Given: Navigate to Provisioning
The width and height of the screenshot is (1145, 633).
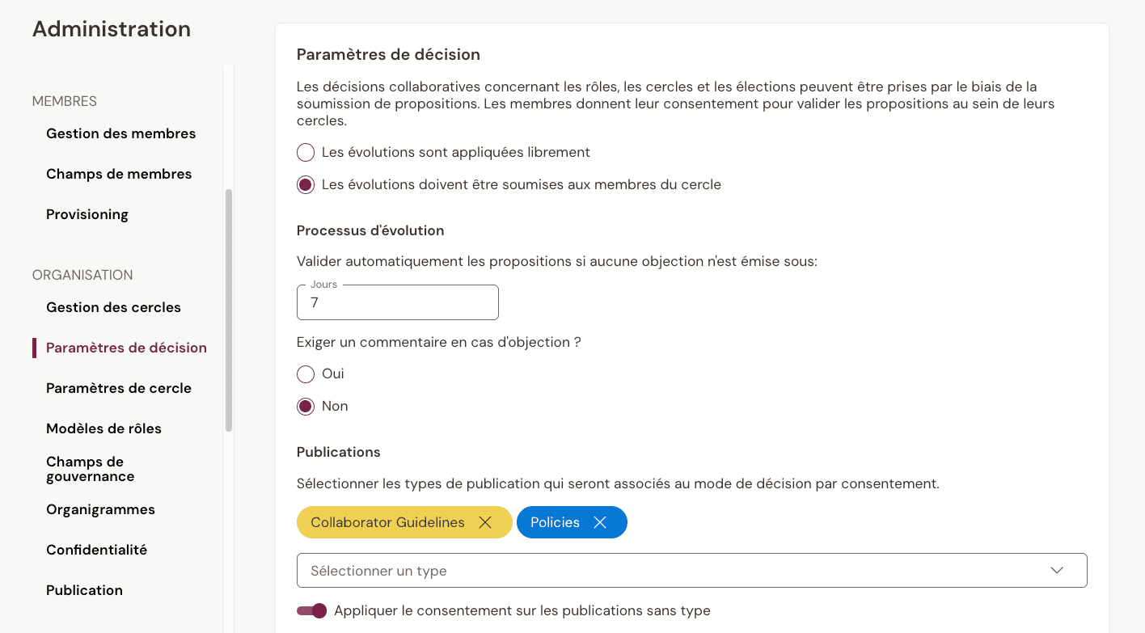Looking at the screenshot, I should (87, 214).
